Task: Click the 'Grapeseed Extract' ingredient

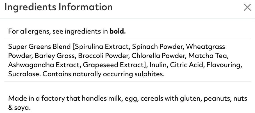Action: [x=114, y=65]
